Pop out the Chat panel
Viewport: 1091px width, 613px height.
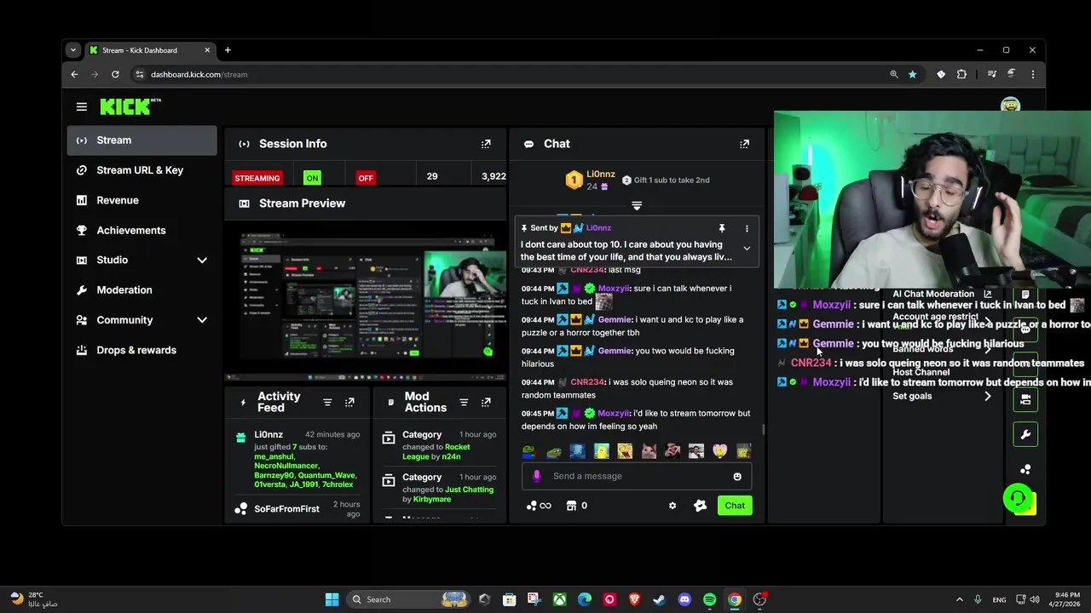pos(744,144)
